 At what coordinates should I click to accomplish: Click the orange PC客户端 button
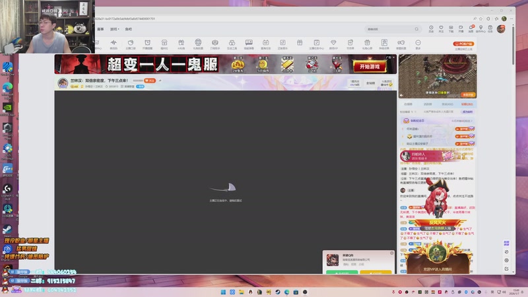point(464,44)
